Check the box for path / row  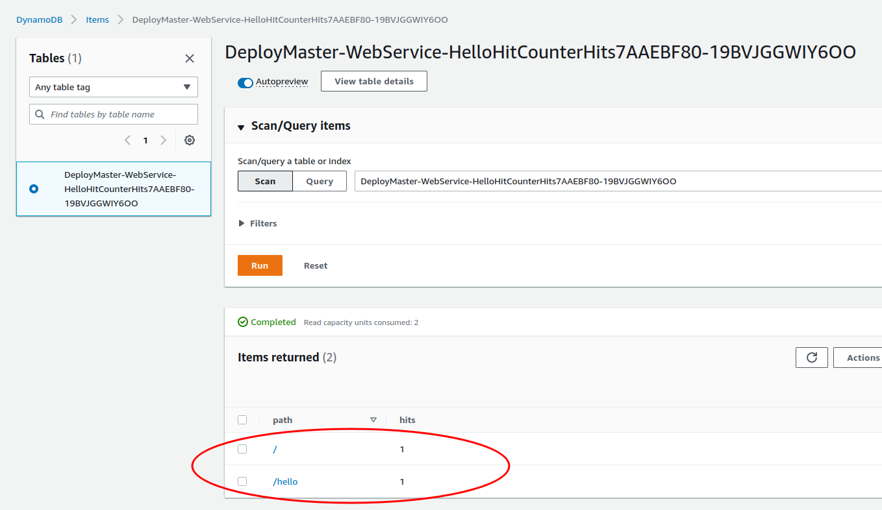click(x=242, y=449)
